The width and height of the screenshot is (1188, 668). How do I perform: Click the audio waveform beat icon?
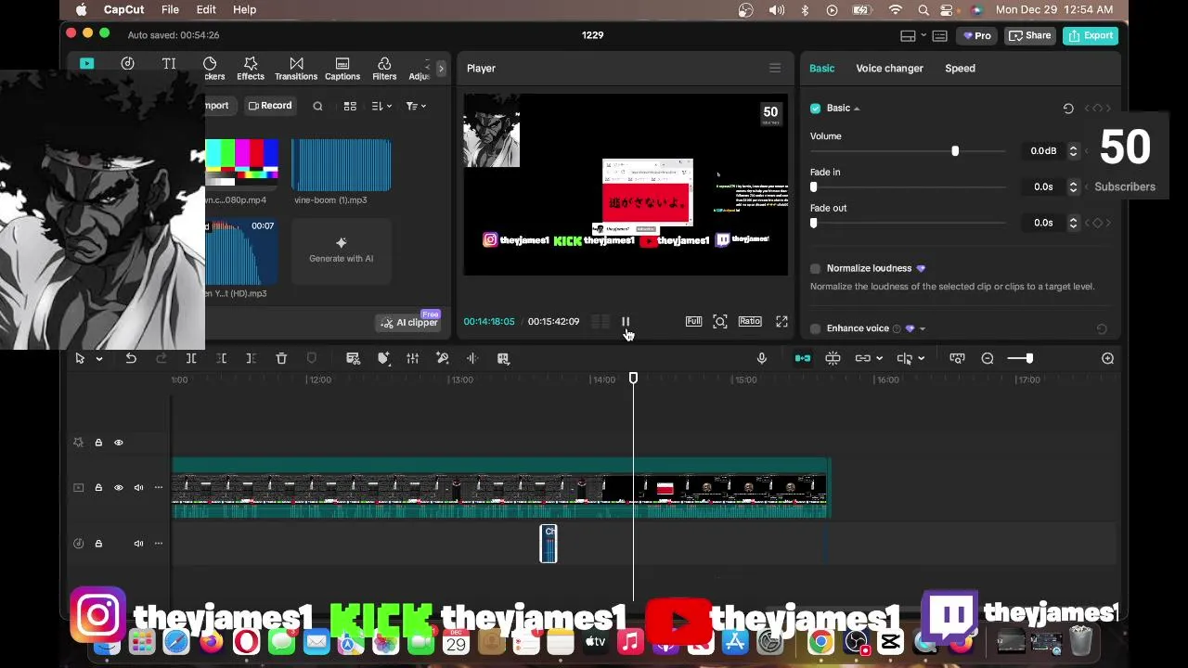(x=472, y=358)
